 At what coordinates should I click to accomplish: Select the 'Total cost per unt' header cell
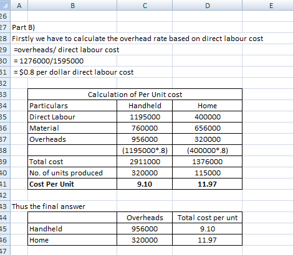coord(208,218)
